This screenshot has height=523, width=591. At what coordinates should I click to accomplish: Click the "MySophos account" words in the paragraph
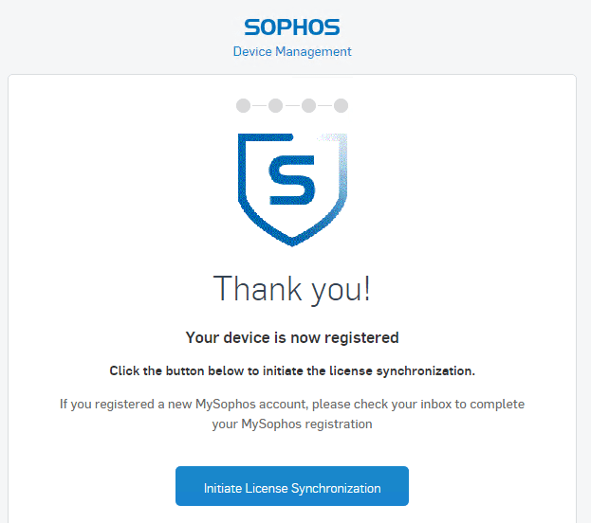(x=248, y=404)
